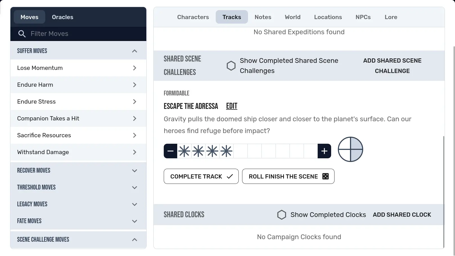Screen dimensions: 455x256
Task: Collapse the Suffer Moves section
Action: 135,51
